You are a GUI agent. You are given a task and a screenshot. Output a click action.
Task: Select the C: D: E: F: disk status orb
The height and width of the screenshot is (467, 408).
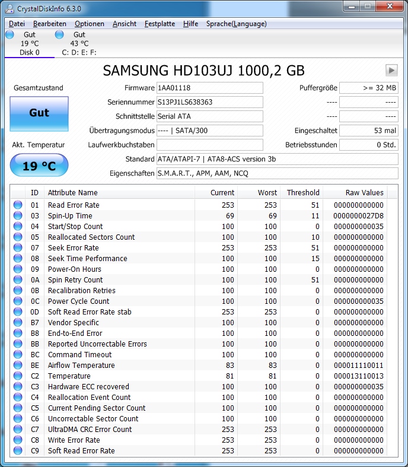59,34
